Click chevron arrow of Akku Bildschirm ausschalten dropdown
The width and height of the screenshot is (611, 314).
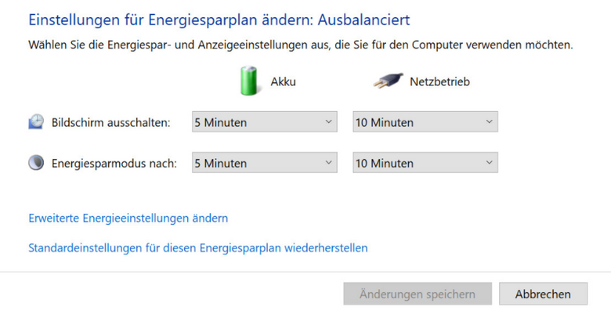(328, 122)
